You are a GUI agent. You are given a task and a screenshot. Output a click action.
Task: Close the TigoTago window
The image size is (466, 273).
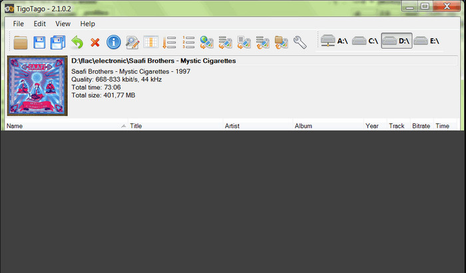point(447,7)
